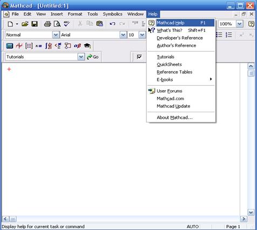Expand the font size 10 dropdown

(142, 35)
